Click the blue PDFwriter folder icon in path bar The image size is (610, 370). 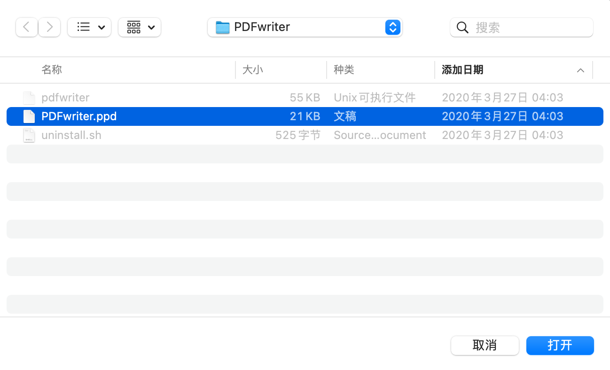coord(223,27)
